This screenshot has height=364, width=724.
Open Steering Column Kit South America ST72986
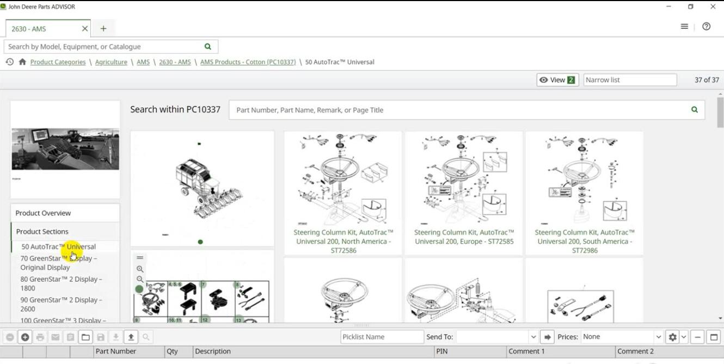tap(585, 242)
